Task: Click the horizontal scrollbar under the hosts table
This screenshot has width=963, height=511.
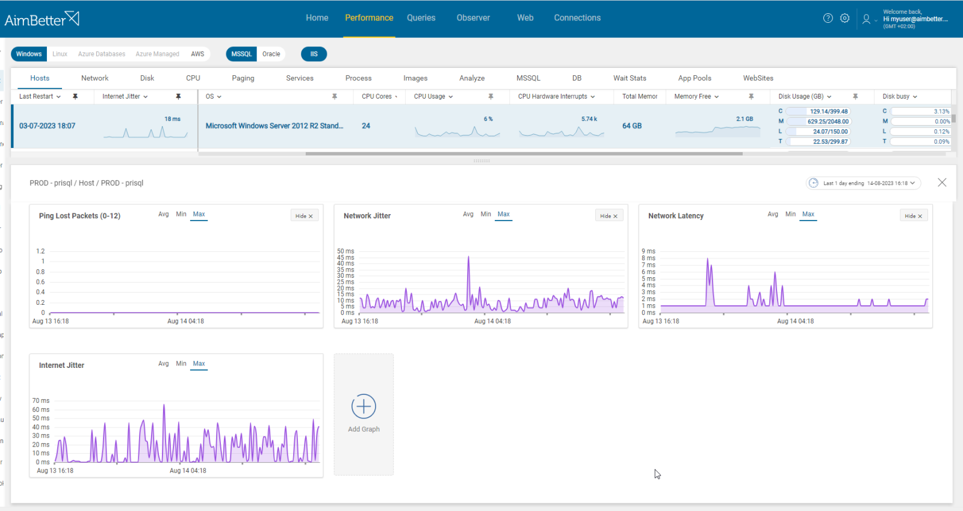Action: pyautogui.click(x=524, y=154)
